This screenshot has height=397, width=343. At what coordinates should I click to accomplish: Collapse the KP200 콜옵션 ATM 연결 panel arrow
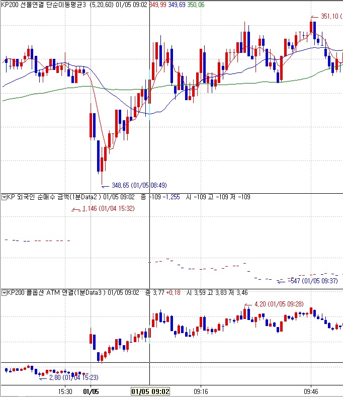[x=4, y=292]
